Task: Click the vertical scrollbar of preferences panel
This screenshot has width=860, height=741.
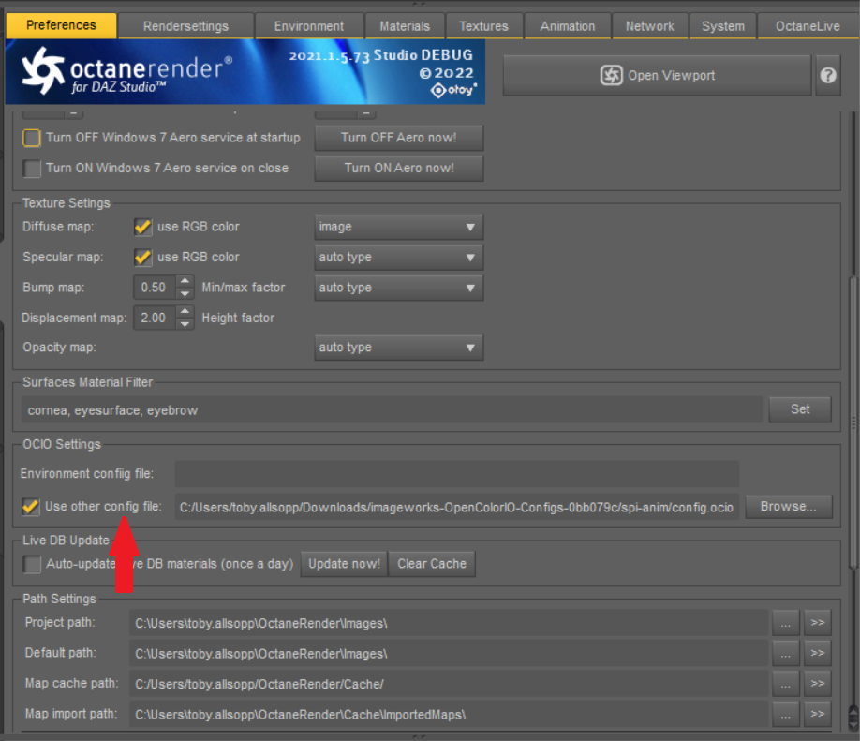Action: [853, 422]
